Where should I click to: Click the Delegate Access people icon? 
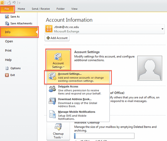click(52, 89)
